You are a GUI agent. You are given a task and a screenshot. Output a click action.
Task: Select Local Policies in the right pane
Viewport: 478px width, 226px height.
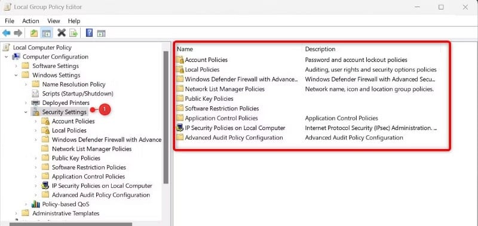[202, 70]
